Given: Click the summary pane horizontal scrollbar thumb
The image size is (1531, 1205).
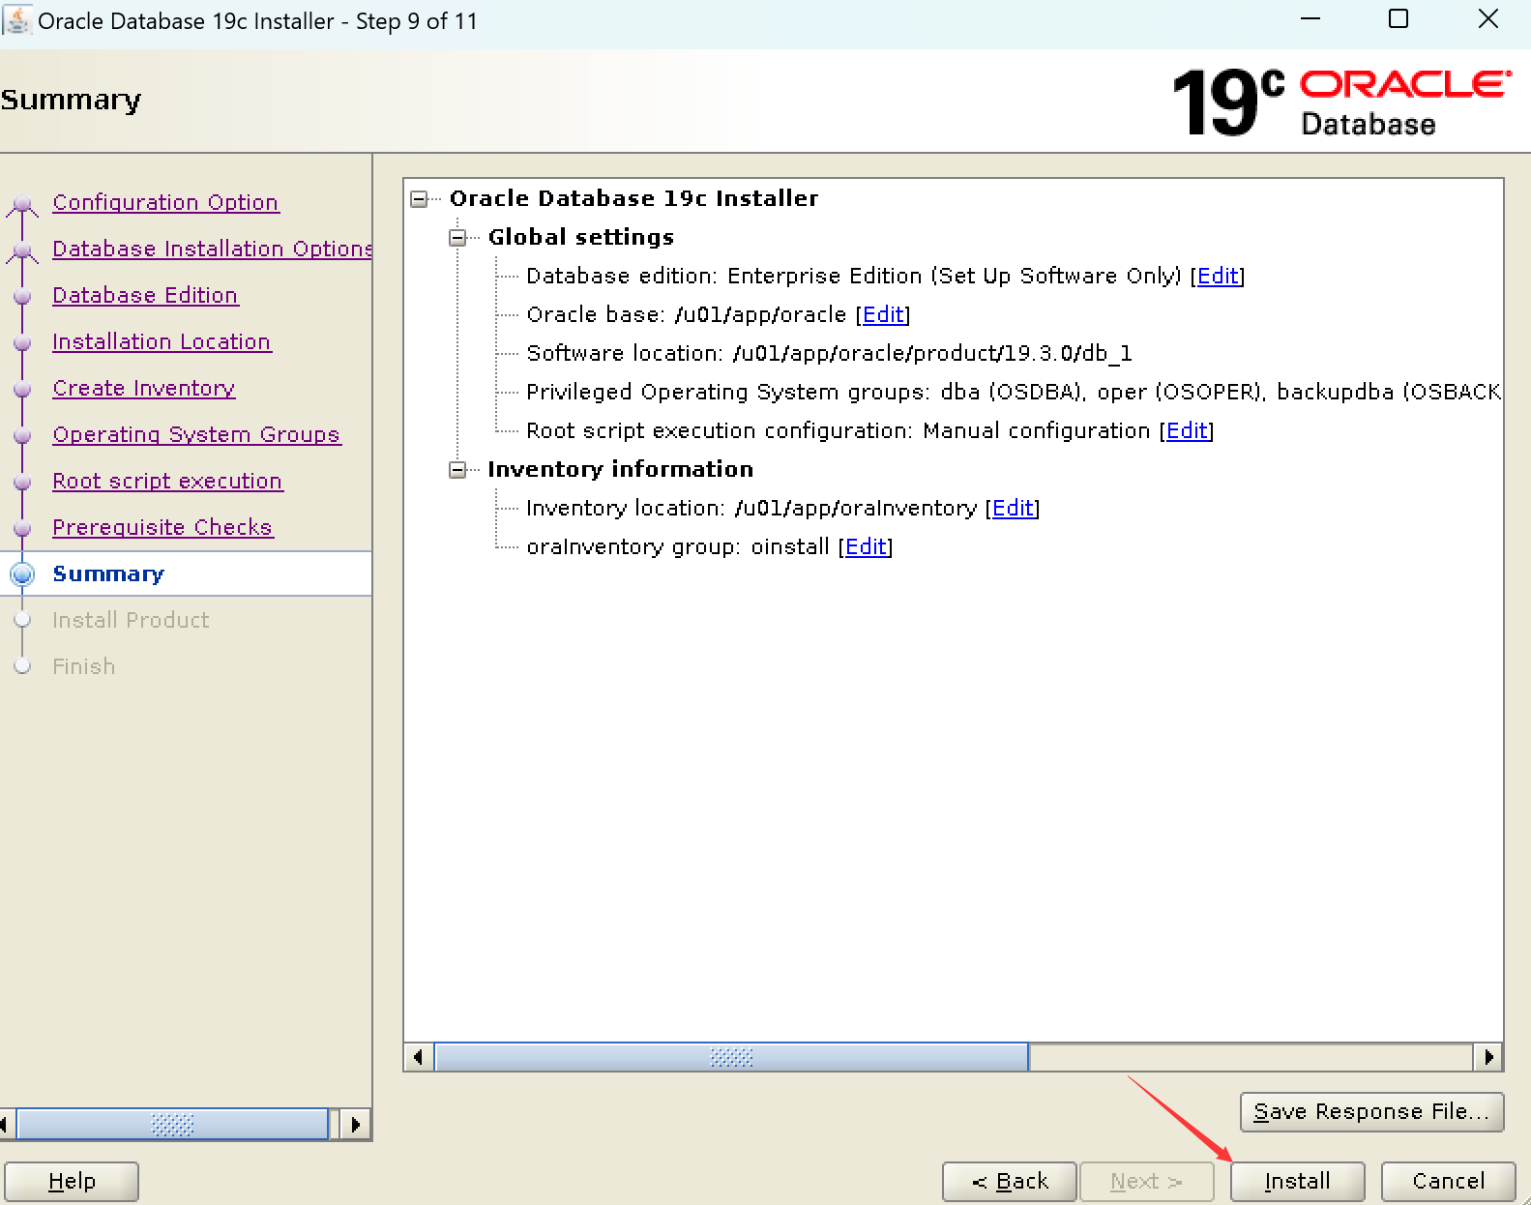Looking at the screenshot, I should pyautogui.click(x=731, y=1057).
